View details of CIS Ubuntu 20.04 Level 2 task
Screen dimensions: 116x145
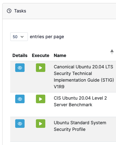20,99
